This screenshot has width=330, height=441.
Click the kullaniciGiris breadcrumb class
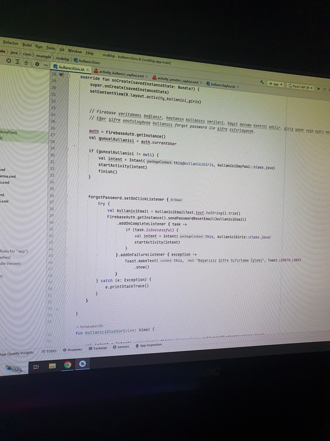pos(87,61)
